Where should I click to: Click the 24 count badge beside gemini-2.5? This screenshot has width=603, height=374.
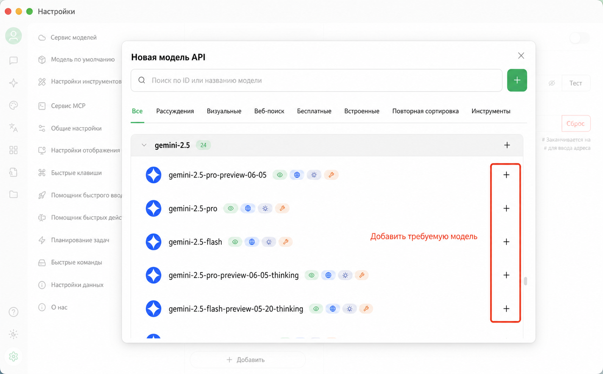pyautogui.click(x=203, y=145)
